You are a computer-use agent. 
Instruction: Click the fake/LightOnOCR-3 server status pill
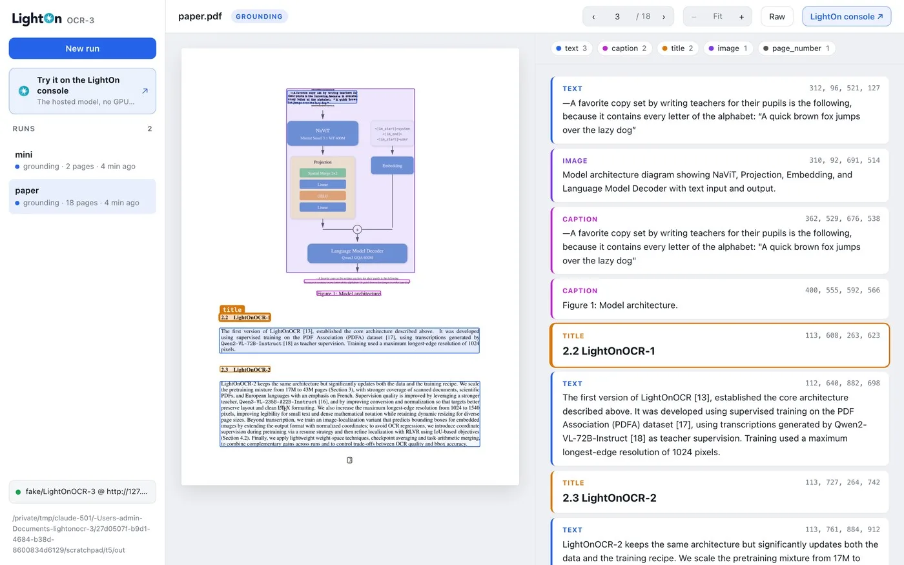pos(83,492)
